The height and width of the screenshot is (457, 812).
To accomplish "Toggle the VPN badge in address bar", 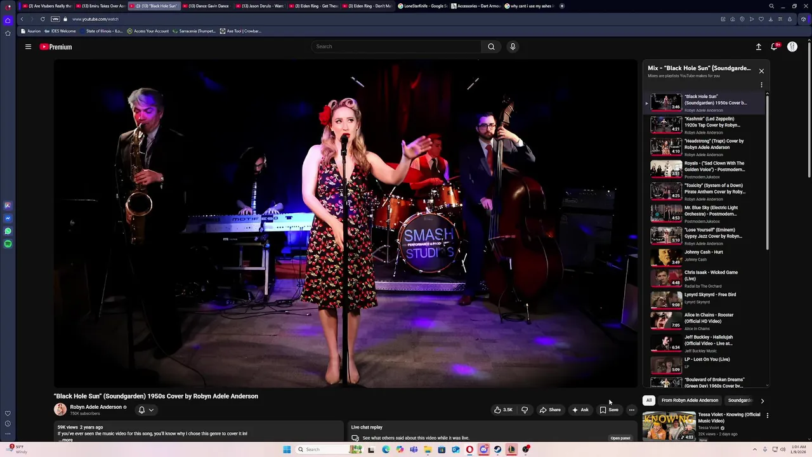I will tap(55, 19).
